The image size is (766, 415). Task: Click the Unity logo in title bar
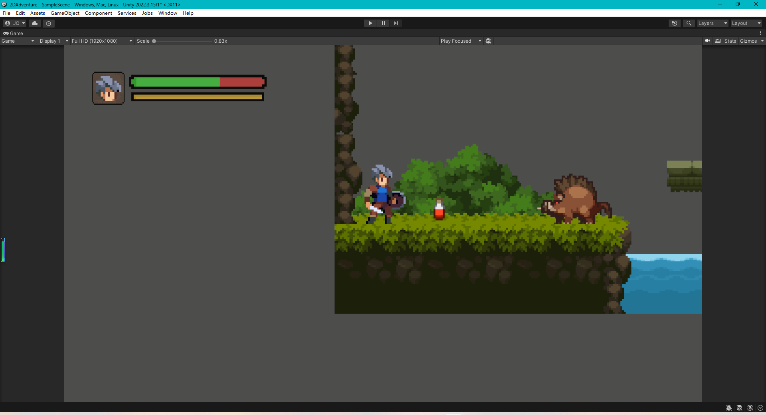[x=4, y=4]
